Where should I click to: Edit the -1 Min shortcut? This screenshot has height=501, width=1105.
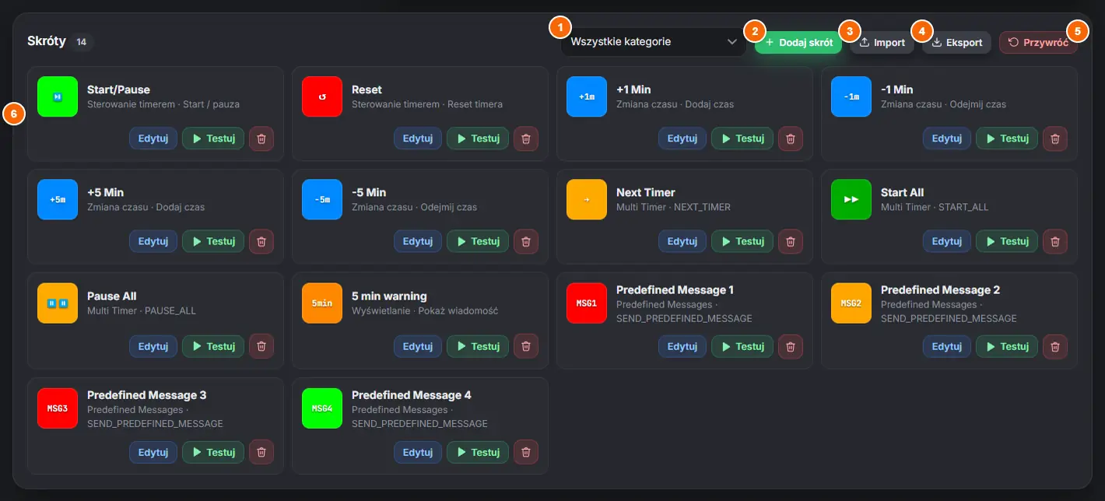(x=947, y=138)
